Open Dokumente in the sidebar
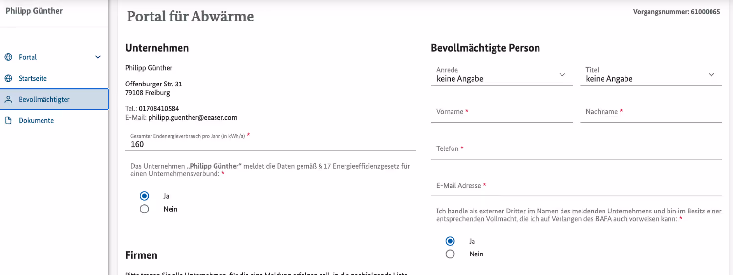The height and width of the screenshot is (275, 733). pyautogui.click(x=54, y=120)
